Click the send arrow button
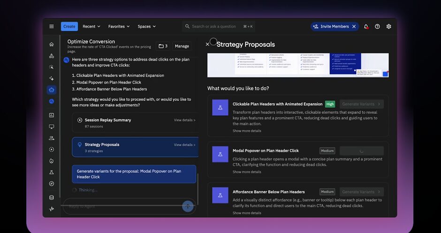 click(188, 206)
